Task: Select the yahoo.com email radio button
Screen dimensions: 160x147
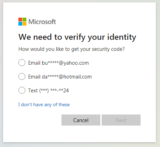Action: pos(22,63)
